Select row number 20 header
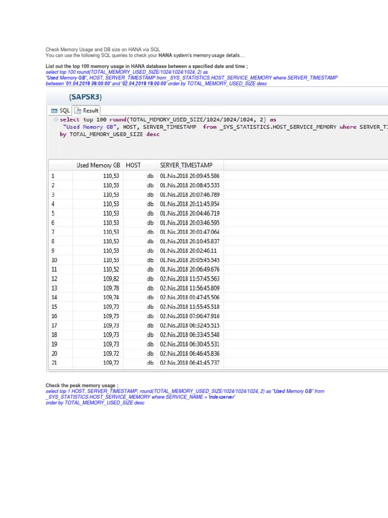 click(x=54, y=354)
